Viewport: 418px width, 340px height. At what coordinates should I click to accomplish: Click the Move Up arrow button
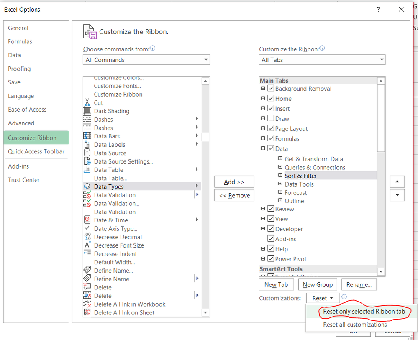[397, 182]
